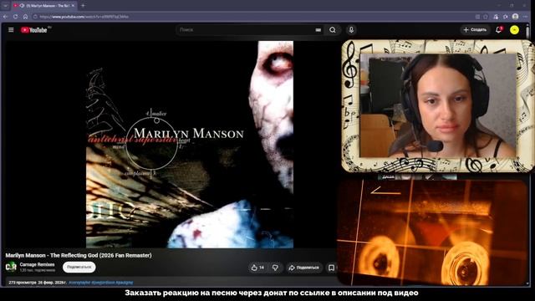Open the on-screen keyboard icon in search box
The image size is (535, 301).
pos(318,30)
